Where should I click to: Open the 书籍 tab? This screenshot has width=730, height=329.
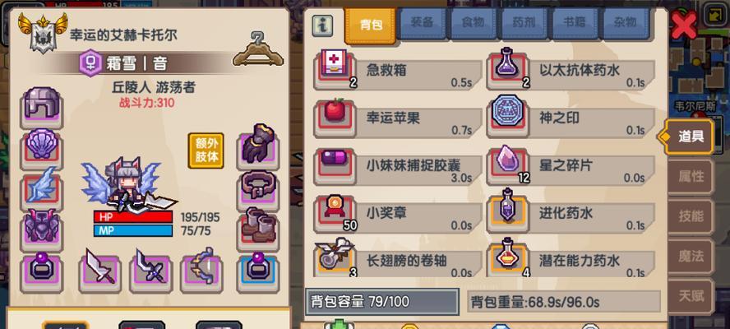pyautogui.click(x=575, y=23)
